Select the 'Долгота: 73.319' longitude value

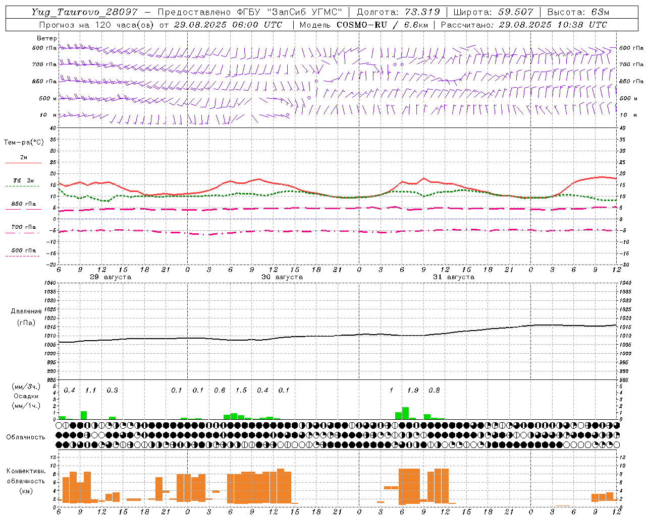click(398, 12)
